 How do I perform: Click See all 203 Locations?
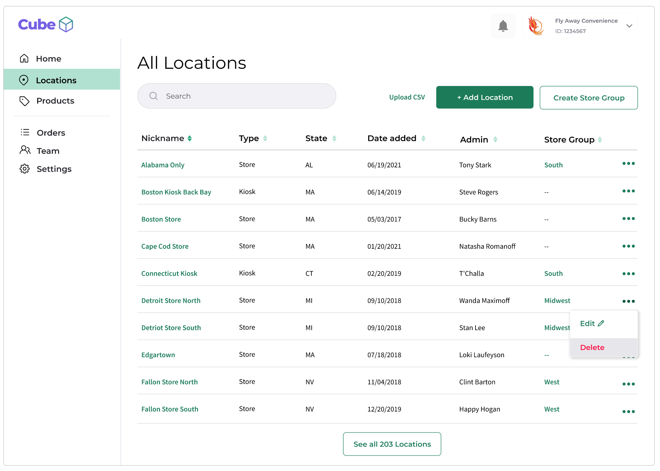point(392,444)
